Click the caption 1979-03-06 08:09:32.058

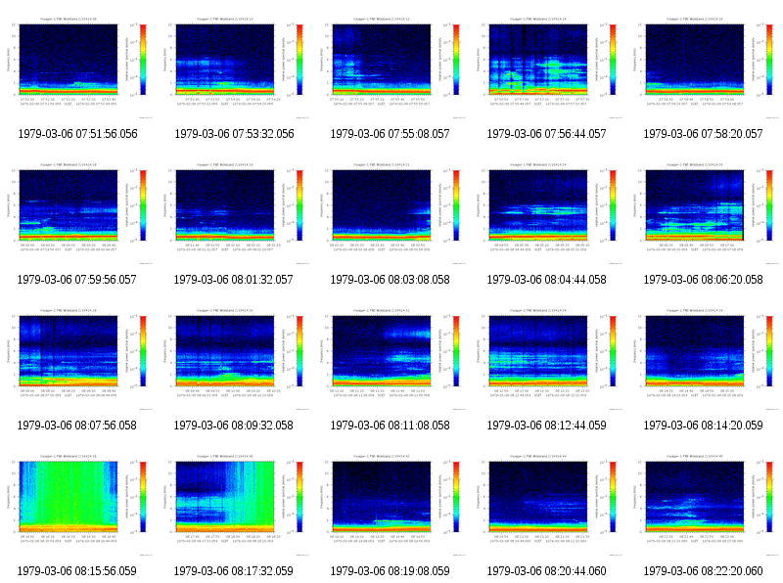(x=233, y=426)
